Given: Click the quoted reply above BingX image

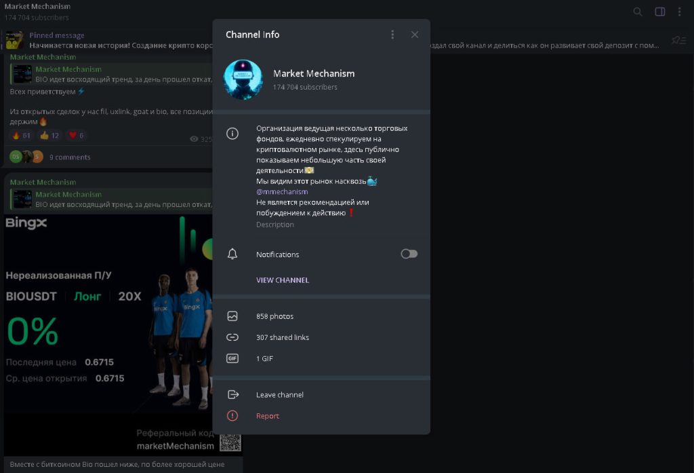Looking at the screenshot, I should click(112, 199).
